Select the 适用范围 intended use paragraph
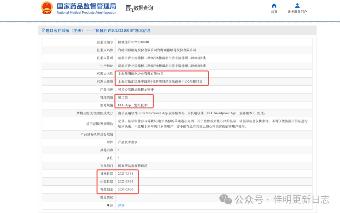 (x=213, y=124)
